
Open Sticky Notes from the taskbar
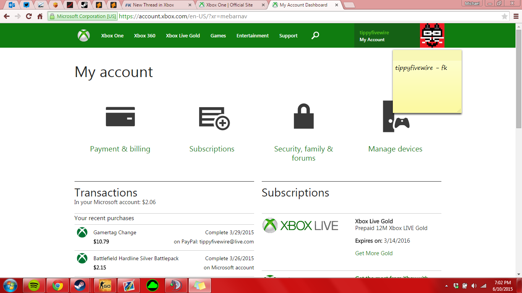tap(199, 285)
